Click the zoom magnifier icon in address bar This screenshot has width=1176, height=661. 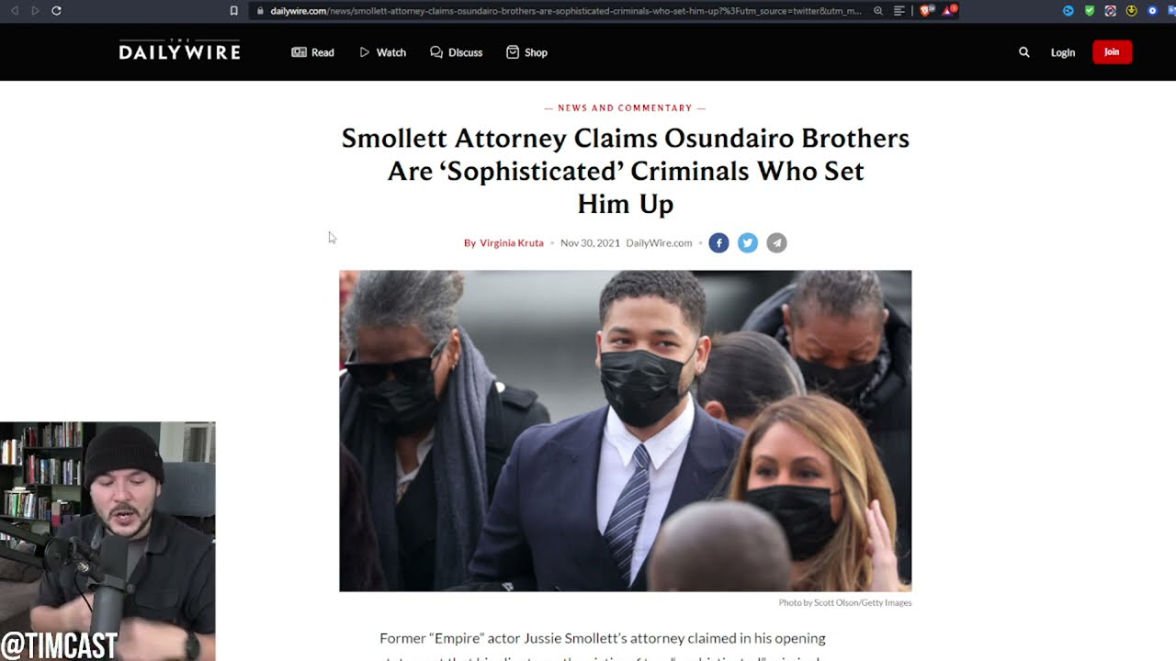[x=878, y=11]
